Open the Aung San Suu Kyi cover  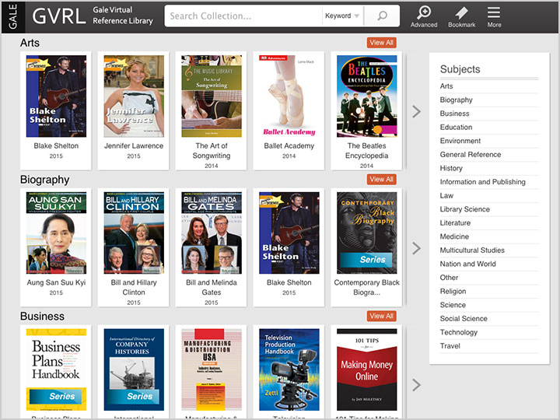click(56, 233)
